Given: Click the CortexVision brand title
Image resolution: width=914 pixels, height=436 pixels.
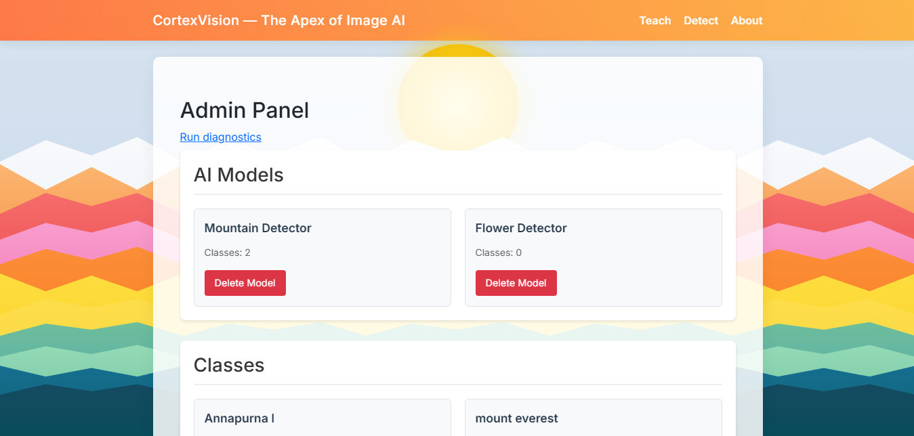Looking at the screenshot, I should pyautogui.click(x=278, y=20).
